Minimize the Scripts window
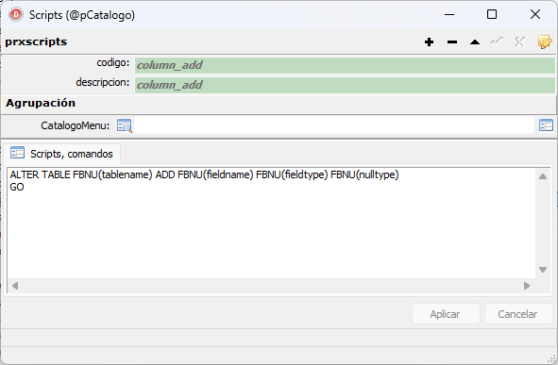Screen dimensions: 558x365 coord(449,14)
